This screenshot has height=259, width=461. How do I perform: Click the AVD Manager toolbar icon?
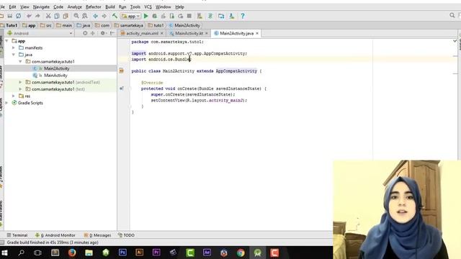coord(200,16)
